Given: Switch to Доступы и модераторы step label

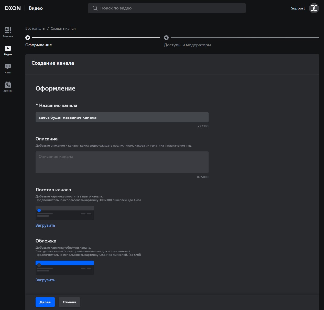Looking at the screenshot, I should pos(187,45).
